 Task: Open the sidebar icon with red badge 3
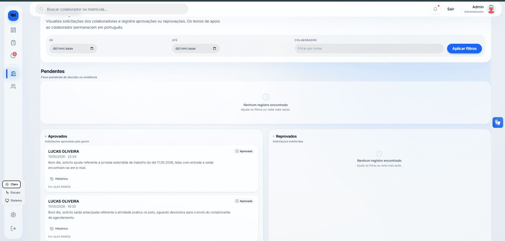point(13,55)
